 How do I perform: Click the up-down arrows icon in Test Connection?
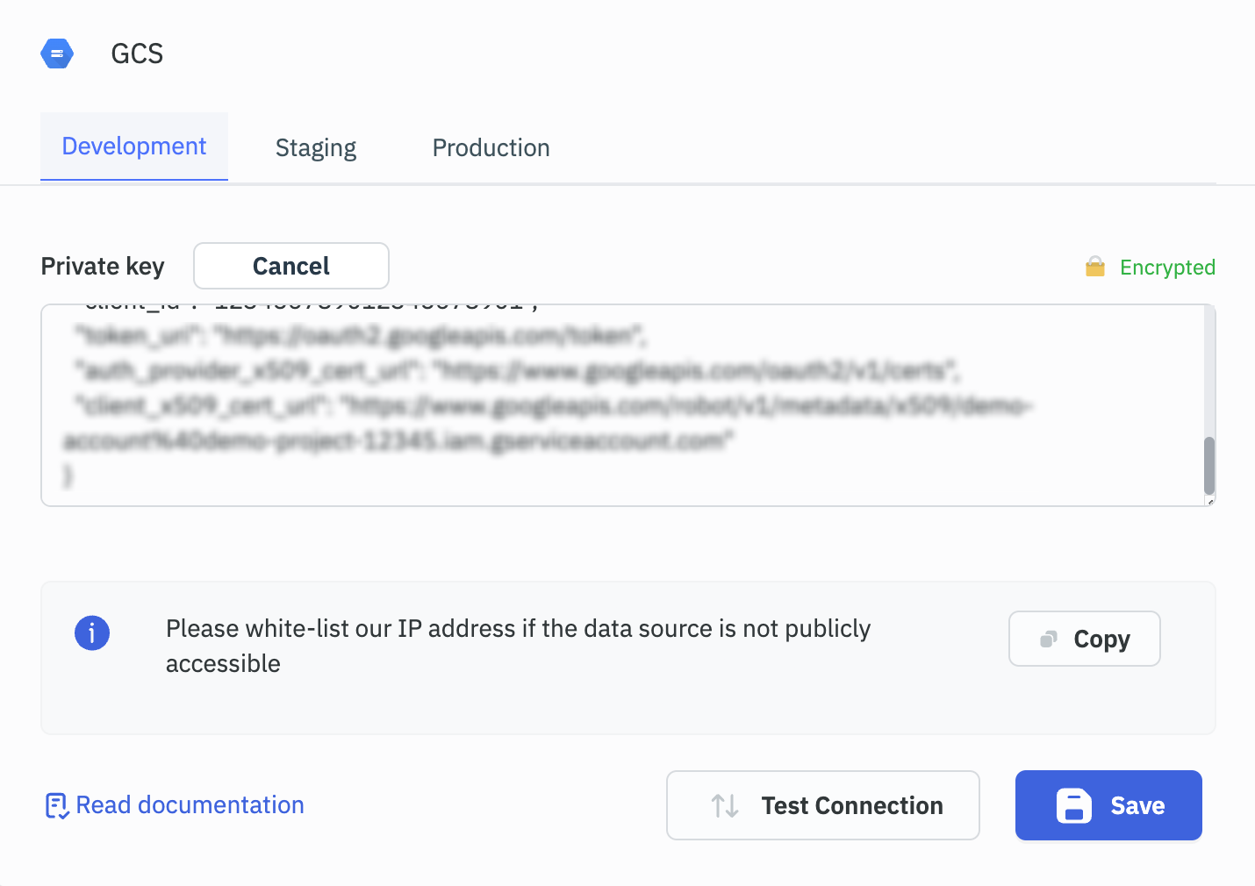(x=724, y=805)
